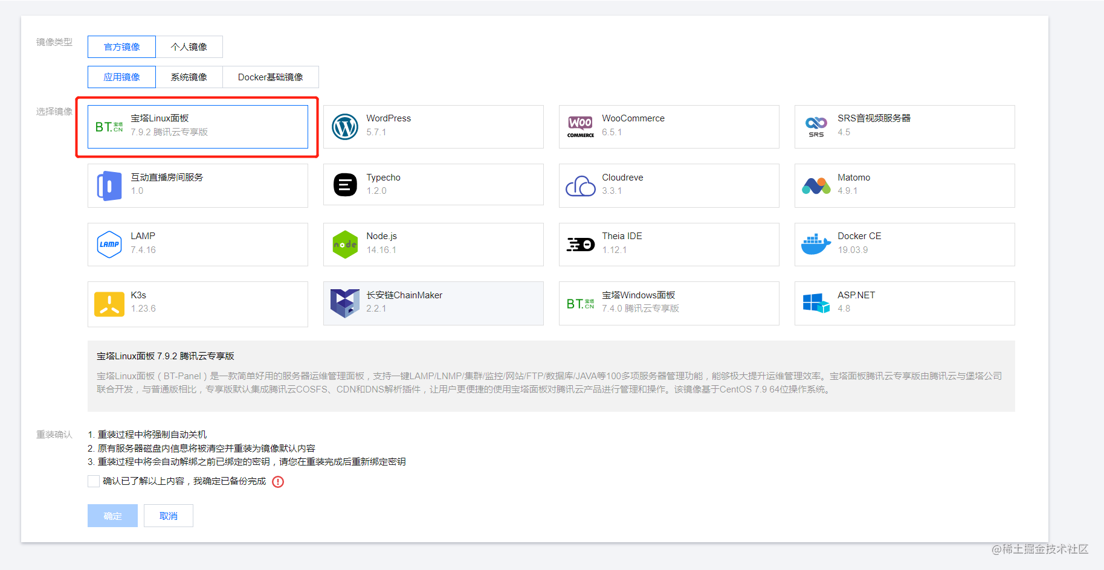
Task: Switch to the 个人镜像 tab
Action: pyautogui.click(x=189, y=47)
